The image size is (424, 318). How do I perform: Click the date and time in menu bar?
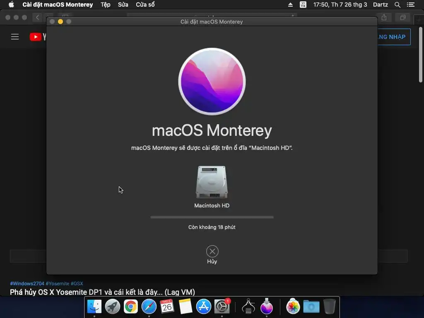[x=340, y=5]
